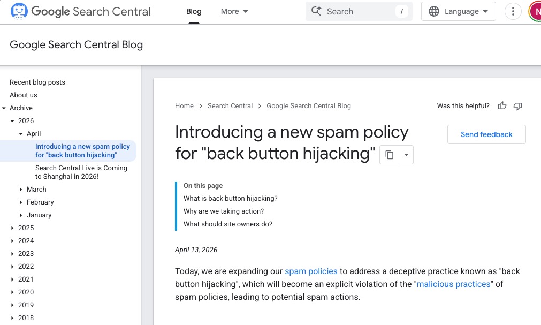Expand the 2025 archive year
Viewport: 541px width, 325px height.
[x=13, y=228]
